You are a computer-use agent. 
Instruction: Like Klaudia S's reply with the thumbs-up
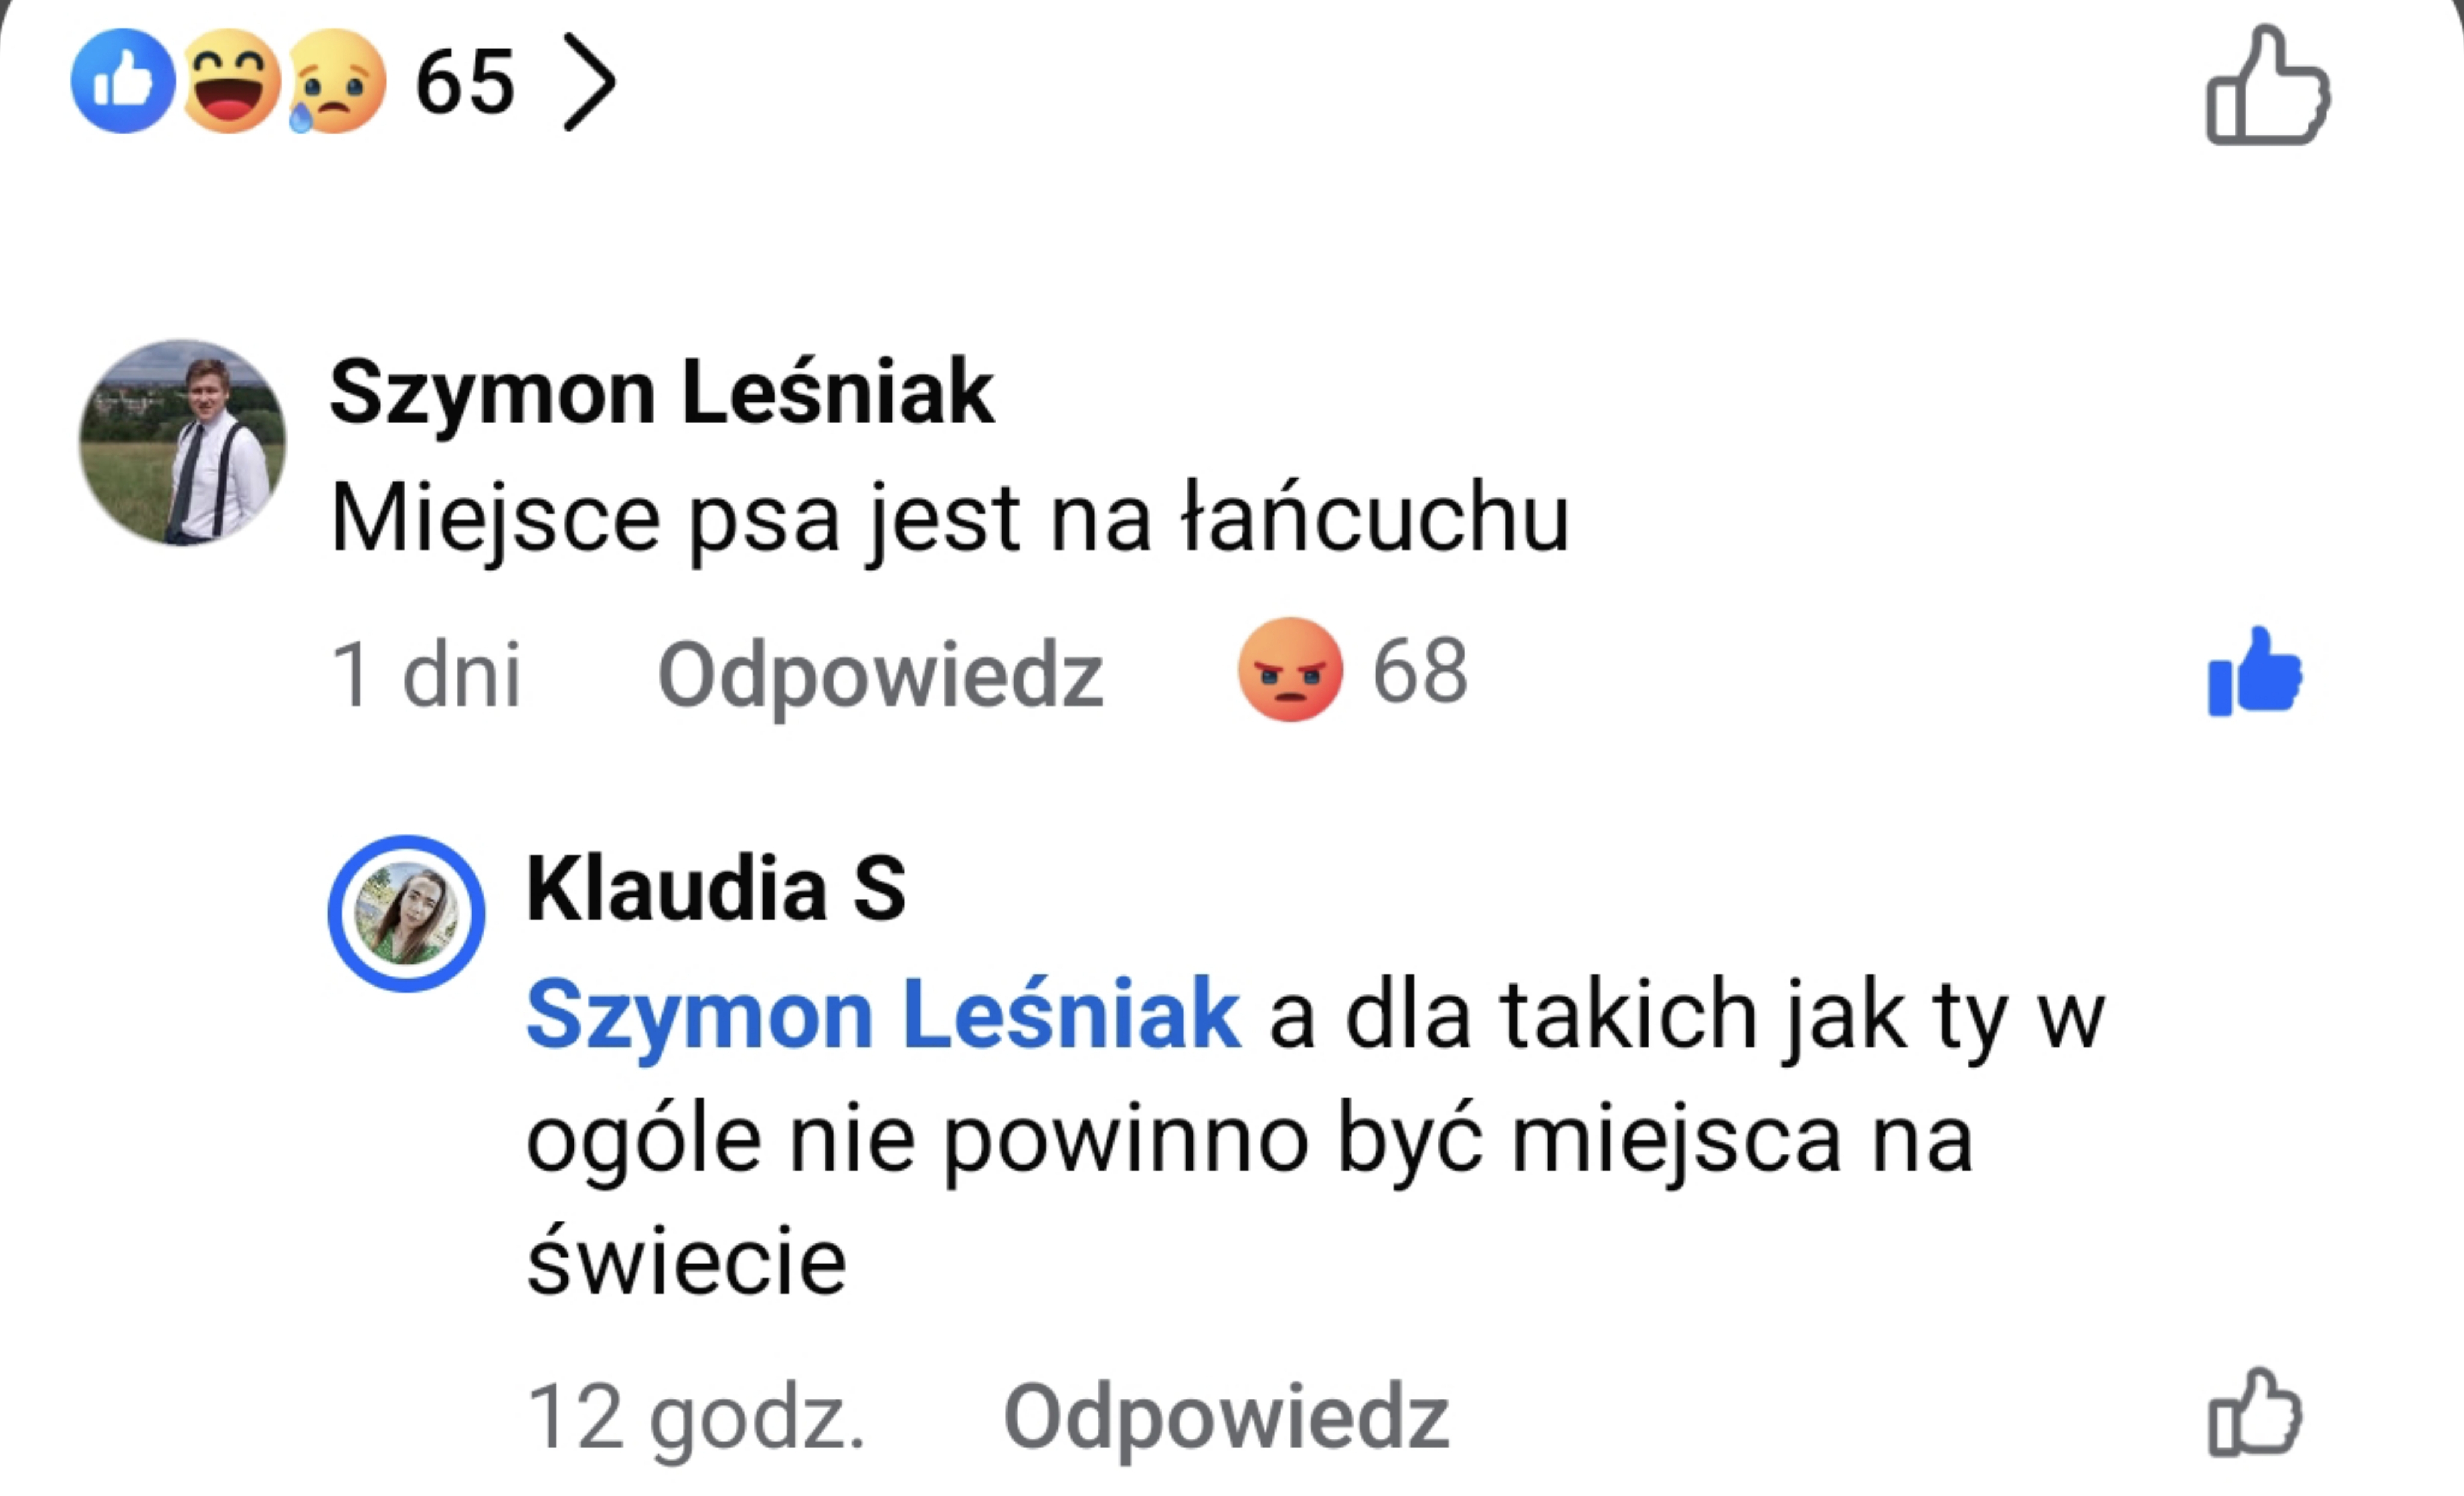coord(2254,1412)
